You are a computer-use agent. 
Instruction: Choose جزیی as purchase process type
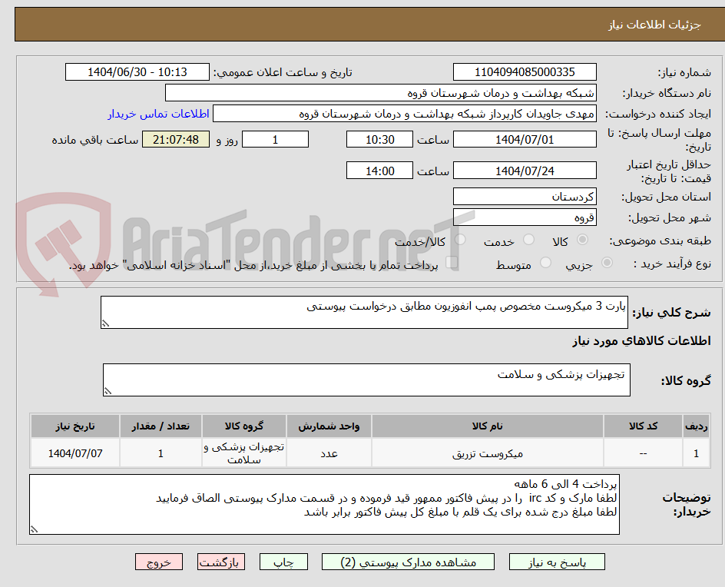(607, 261)
